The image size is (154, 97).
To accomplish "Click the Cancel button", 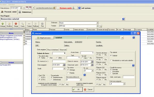I will pyautogui.click(x=89, y=89).
